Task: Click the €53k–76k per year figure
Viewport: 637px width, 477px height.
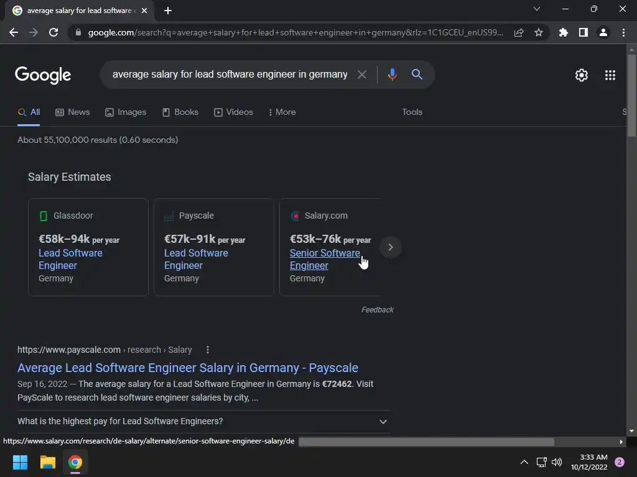Action: click(x=330, y=239)
